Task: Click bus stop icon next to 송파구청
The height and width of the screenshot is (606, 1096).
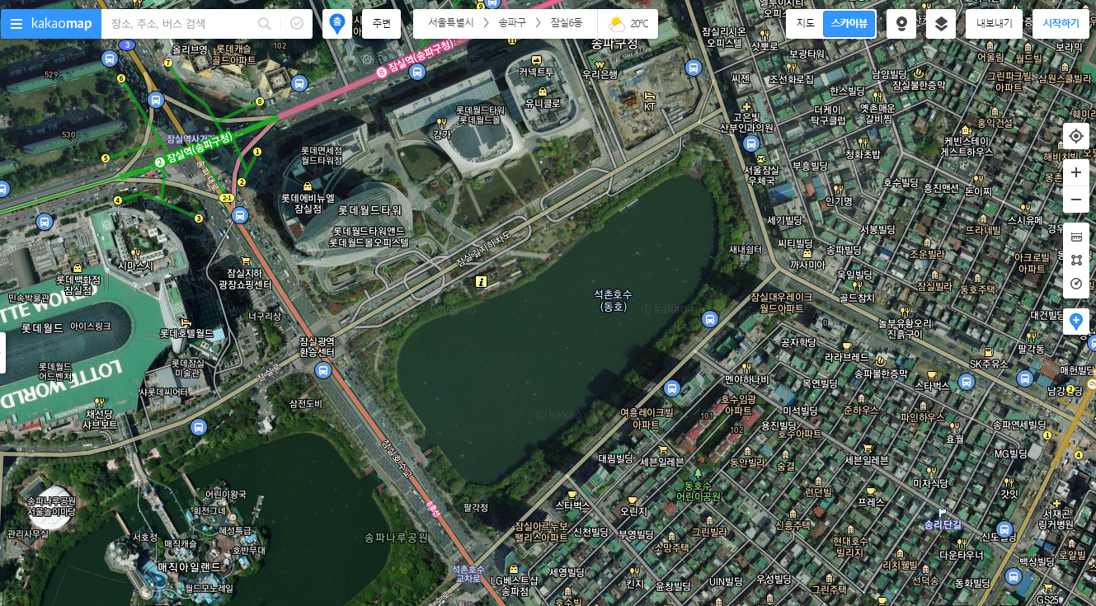Action: (x=694, y=68)
